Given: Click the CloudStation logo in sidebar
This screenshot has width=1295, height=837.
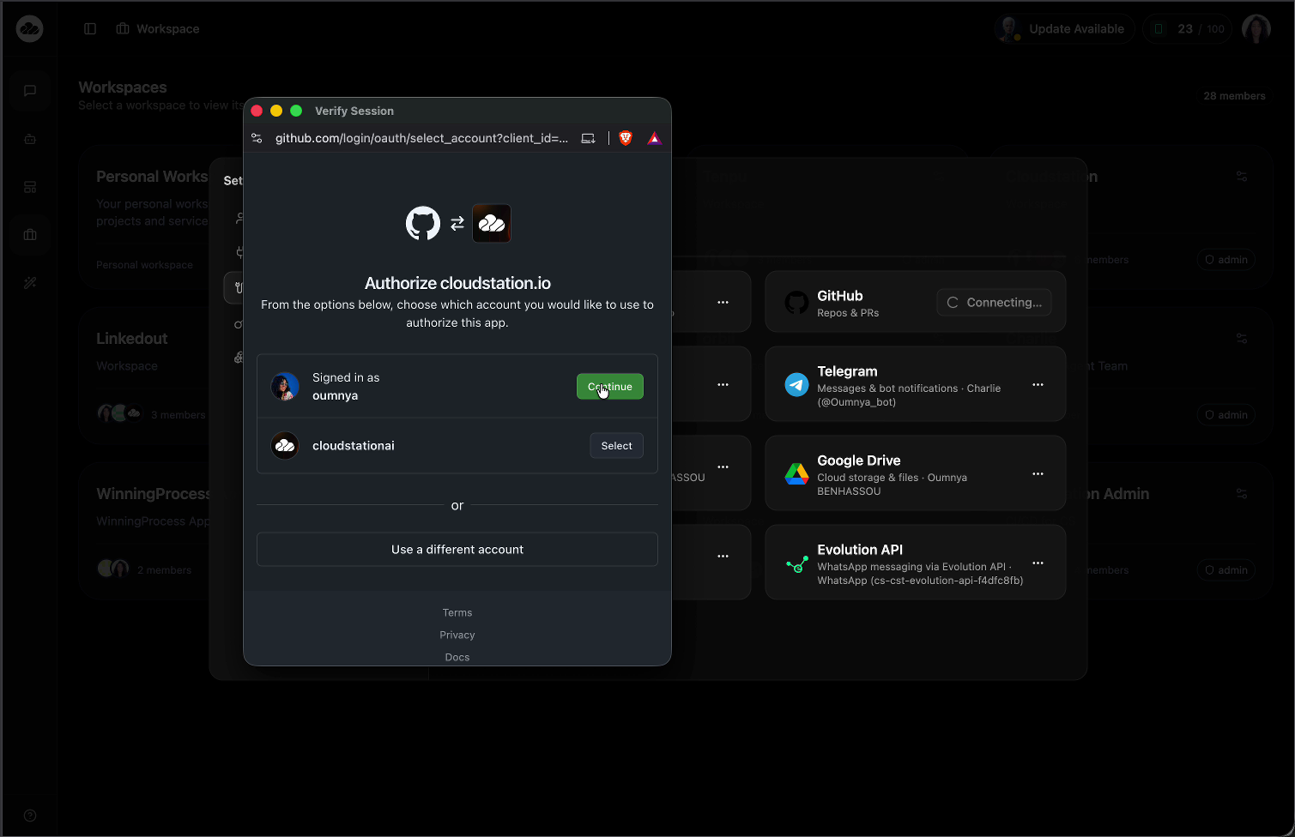Looking at the screenshot, I should [30, 28].
